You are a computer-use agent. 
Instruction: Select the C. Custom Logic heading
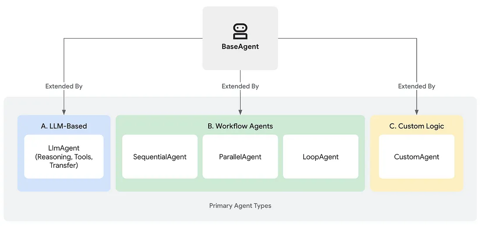[417, 126]
